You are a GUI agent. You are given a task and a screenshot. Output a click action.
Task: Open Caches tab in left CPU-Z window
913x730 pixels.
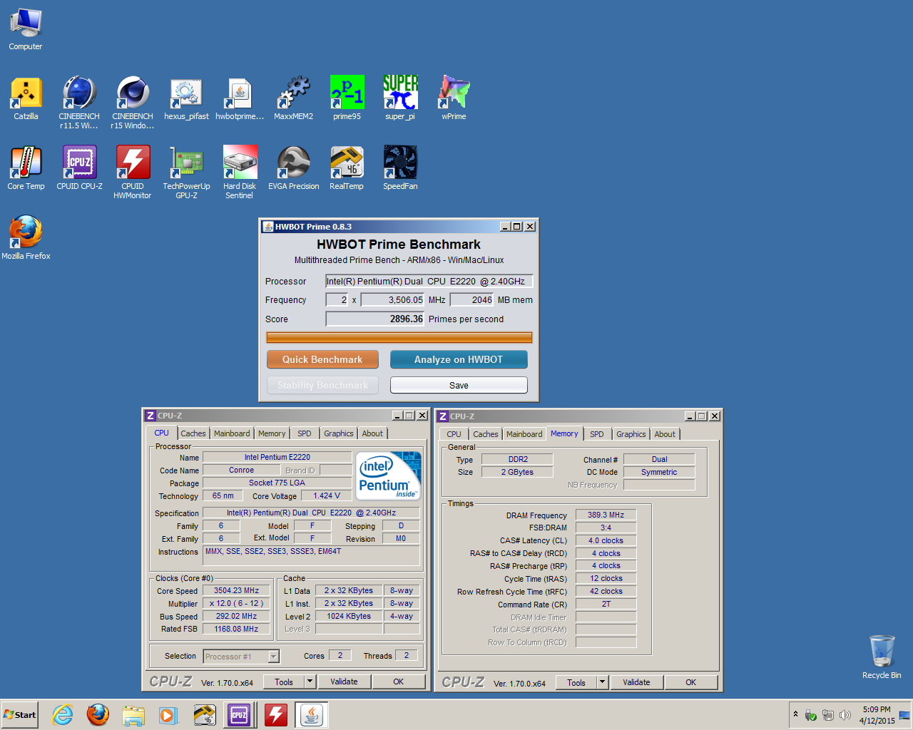click(193, 433)
